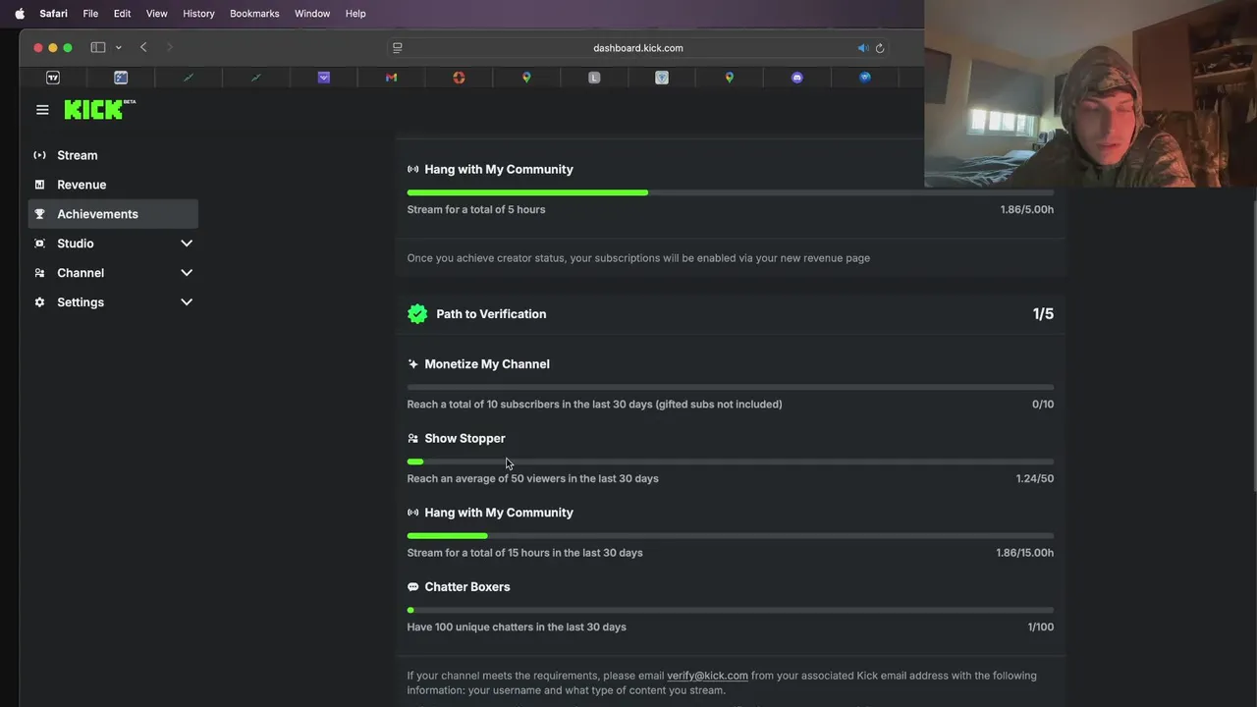Expand the Channel sidebar section

tap(113, 273)
